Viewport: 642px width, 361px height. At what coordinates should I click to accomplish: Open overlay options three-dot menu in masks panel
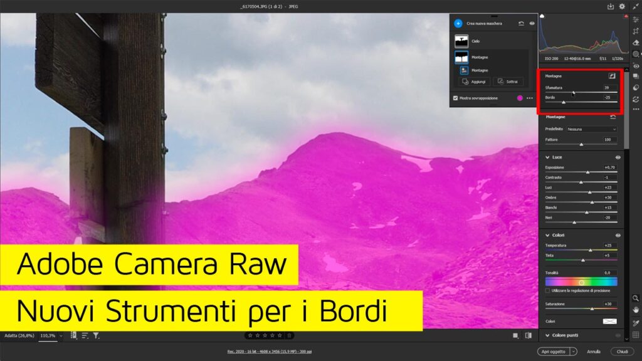[530, 98]
